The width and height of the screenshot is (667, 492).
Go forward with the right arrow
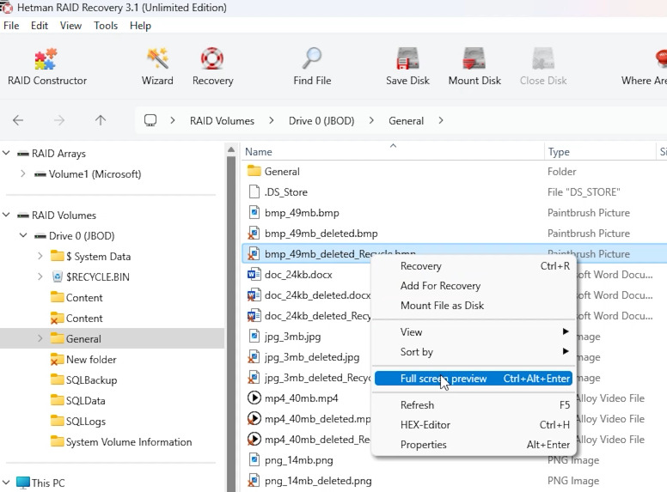[x=59, y=121]
